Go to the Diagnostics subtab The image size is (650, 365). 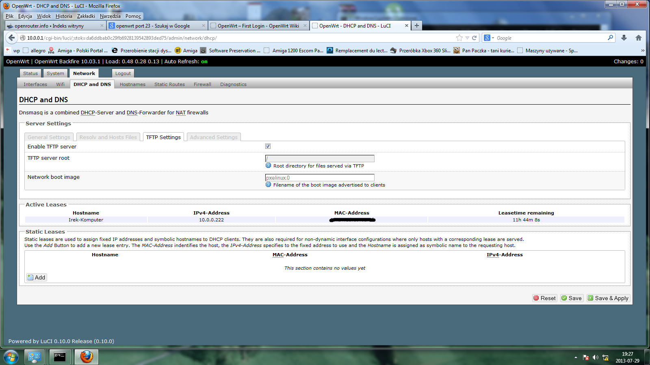coord(233,84)
